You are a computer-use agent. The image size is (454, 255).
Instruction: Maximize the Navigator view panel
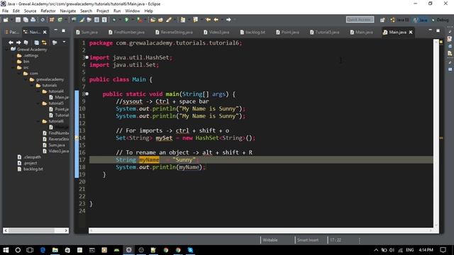pyautogui.click(x=63, y=30)
